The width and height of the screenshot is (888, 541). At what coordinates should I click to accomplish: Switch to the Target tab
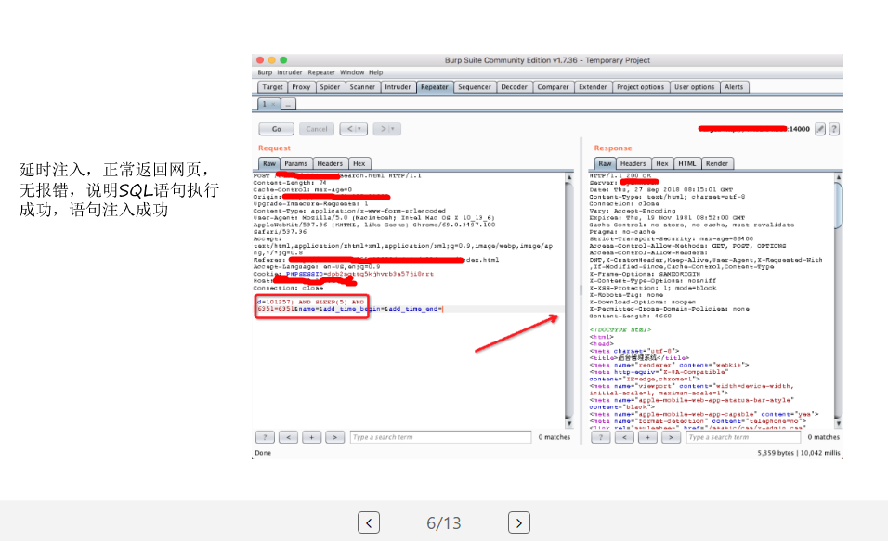pos(272,87)
